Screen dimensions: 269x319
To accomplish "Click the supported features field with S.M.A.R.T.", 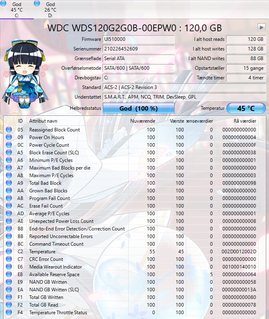I will [184, 97].
